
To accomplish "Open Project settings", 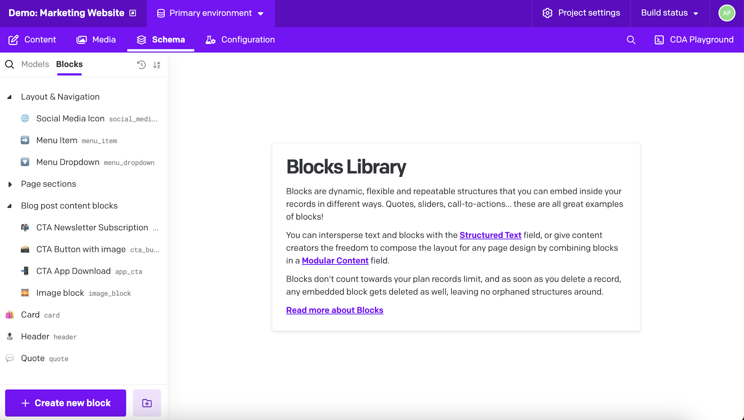I will pyautogui.click(x=581, y=13).
